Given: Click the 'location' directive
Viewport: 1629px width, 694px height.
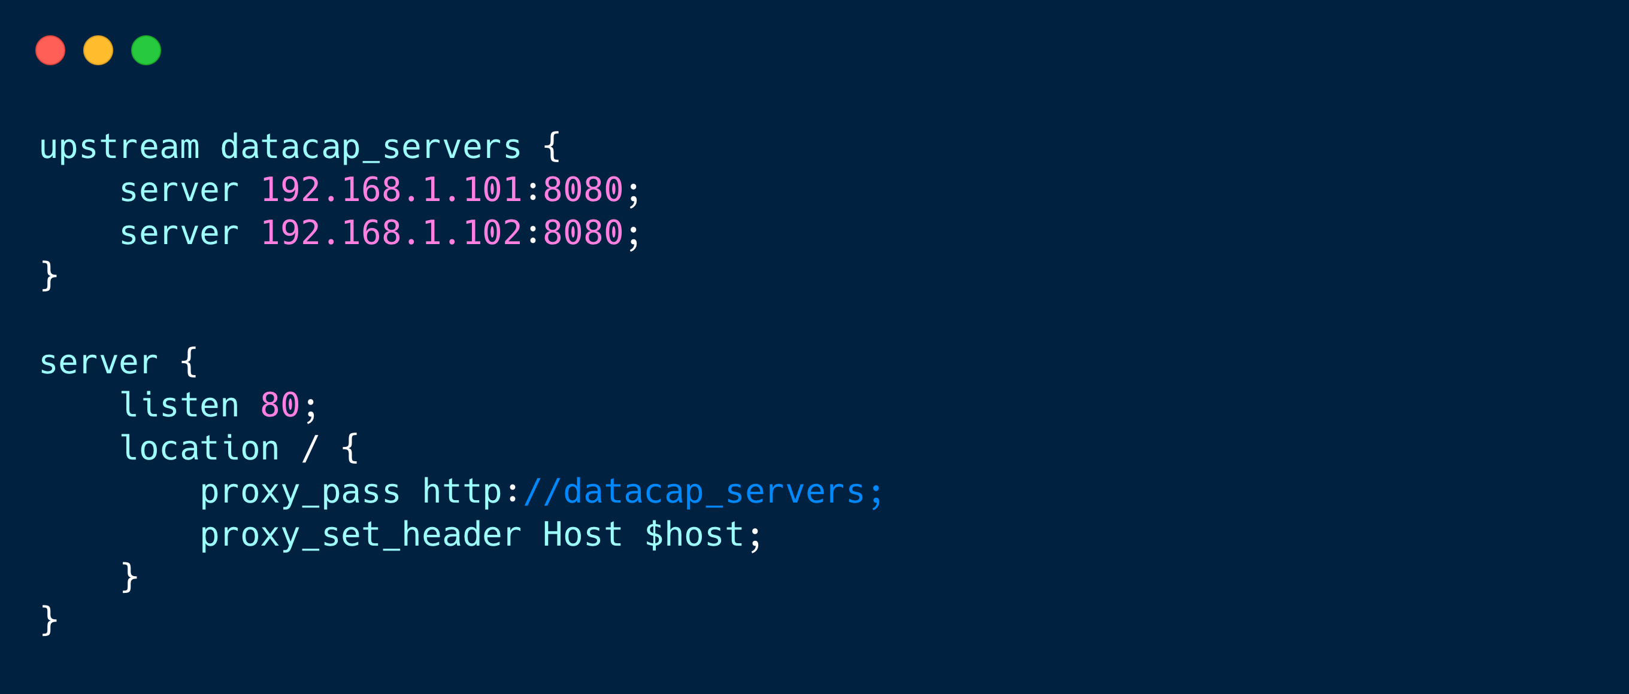Looking at the screenshot, I should tap(200, 448).
